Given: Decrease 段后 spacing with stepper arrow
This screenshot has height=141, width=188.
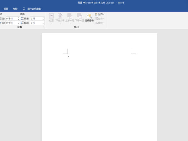Looking at the screenshot, I should pos(43,24).
